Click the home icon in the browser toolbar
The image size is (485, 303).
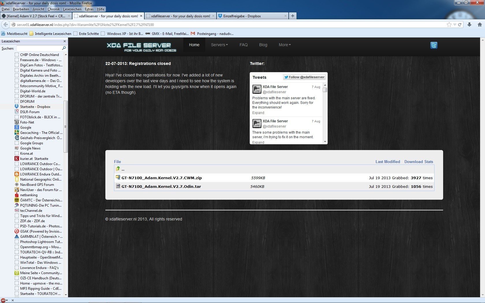pyautogui.click(x=480, y=25)
